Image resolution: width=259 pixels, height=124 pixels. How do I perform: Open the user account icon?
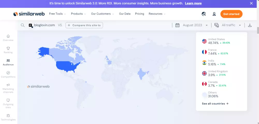point(214,14)
